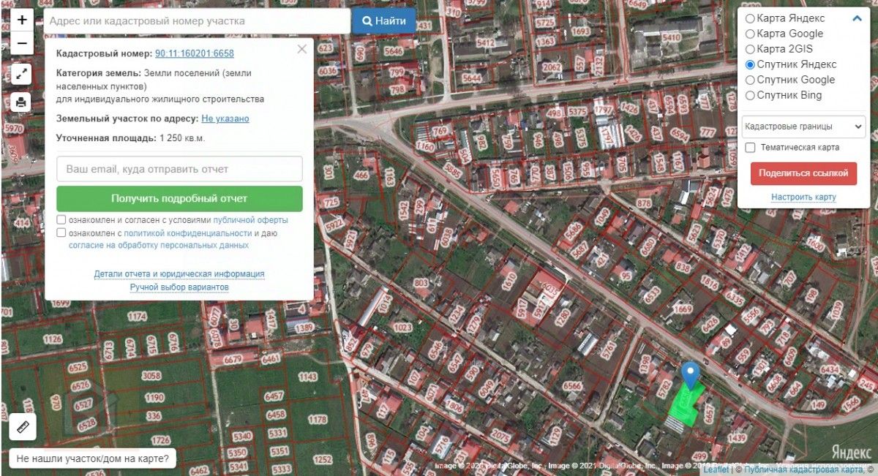Zoom out with the minus button

22,44
